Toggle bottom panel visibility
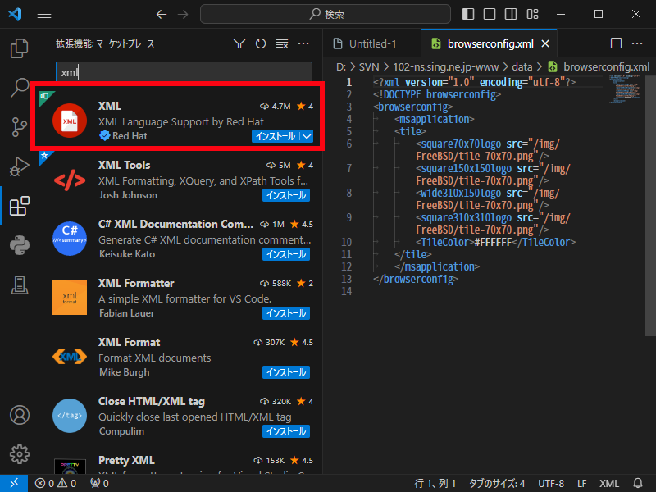Viewport: 656px width, 492px height. (489, 14)
